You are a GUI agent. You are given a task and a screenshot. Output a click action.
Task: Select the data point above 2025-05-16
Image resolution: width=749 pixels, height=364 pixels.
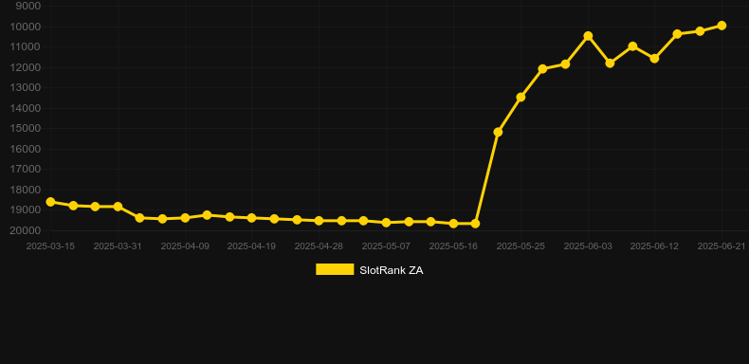(453, 224)
